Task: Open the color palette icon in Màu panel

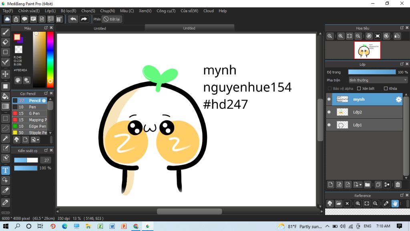Action: click(x=18, y=80)
